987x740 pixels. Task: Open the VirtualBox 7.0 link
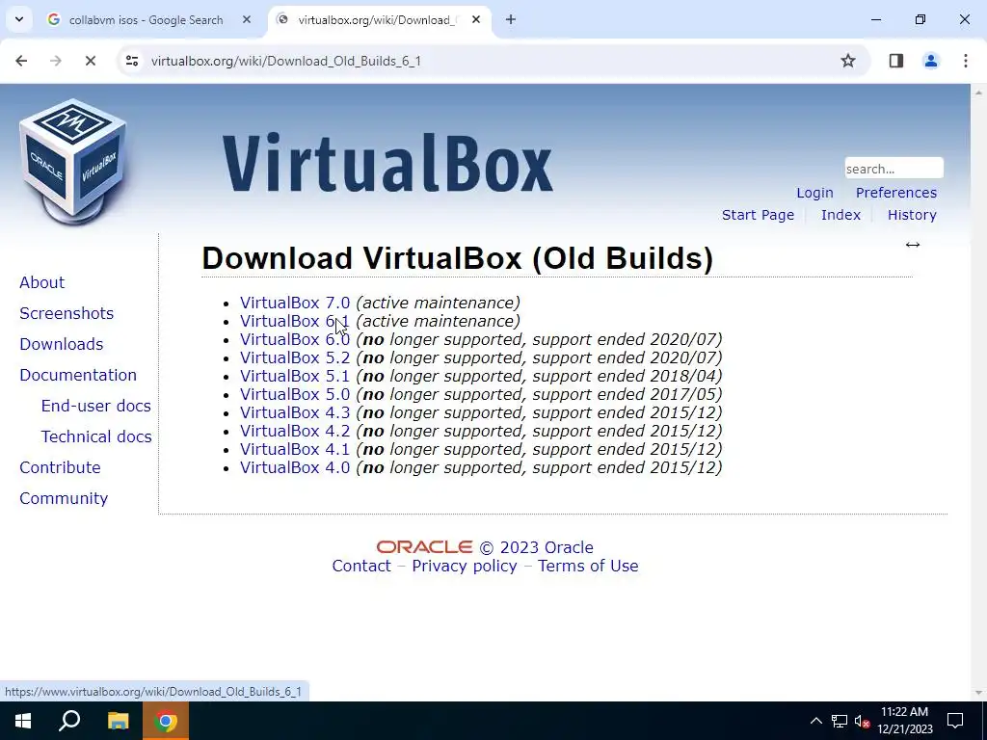coord(295,303)
